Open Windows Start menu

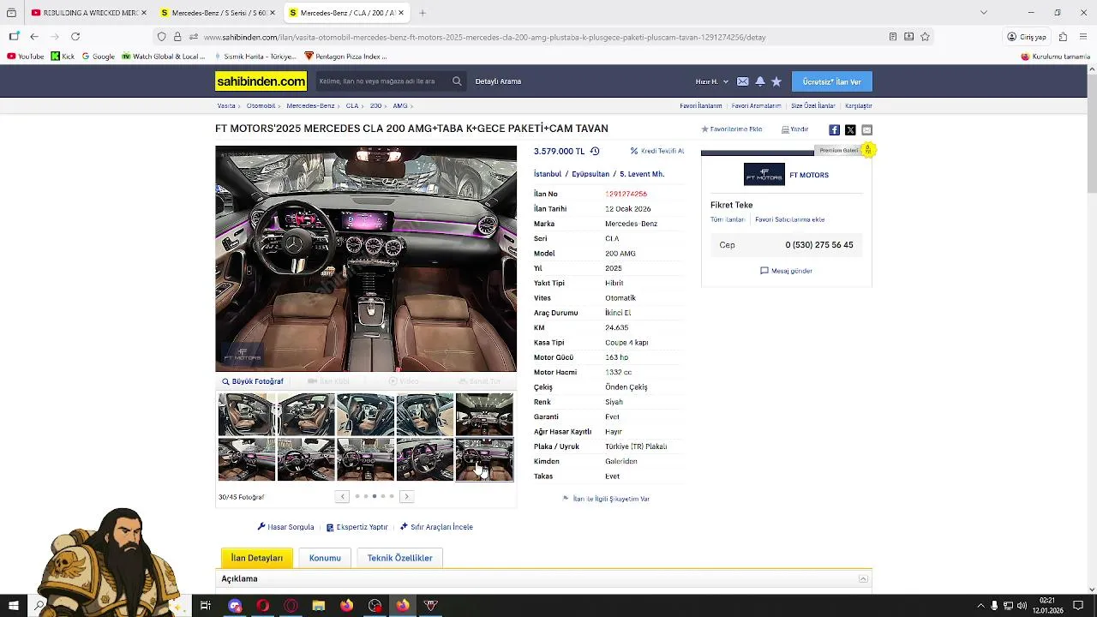point(13,606)
